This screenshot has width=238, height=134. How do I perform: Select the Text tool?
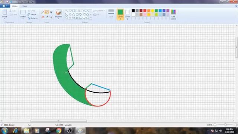pos(51,12)
